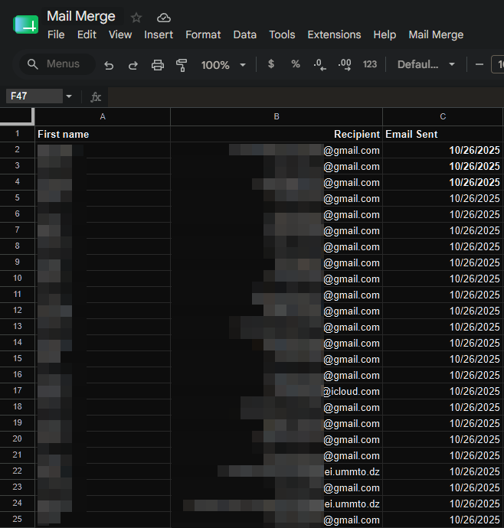Click the gmail.com recipient in row 2
The height and width of the screenshot is (528, 504).
277,150
